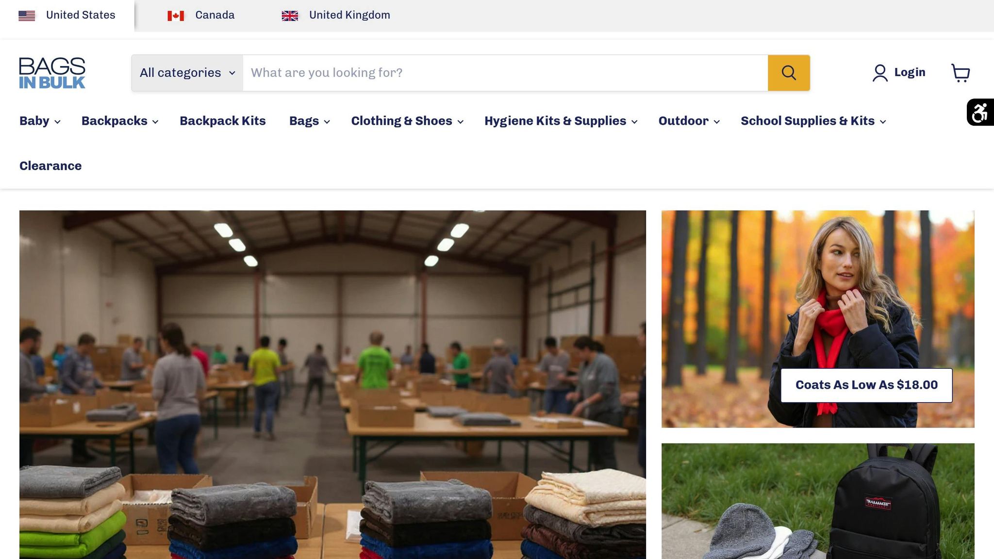Open the All categories dropdown
This screenshot has height=559, width=994.
(x=187, y=73)
